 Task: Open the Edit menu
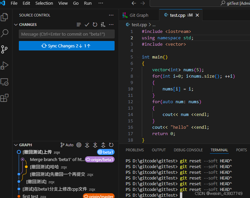[x=26, y=3]
